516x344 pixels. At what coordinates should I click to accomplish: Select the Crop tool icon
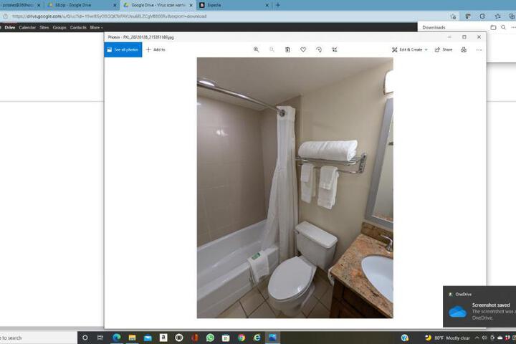tap(335, 49)
